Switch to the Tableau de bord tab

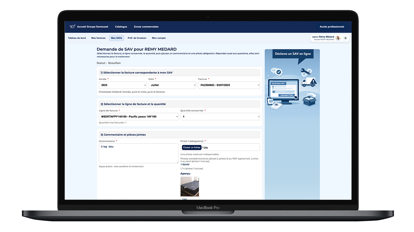pyautogui.click(x=77, y=38)
